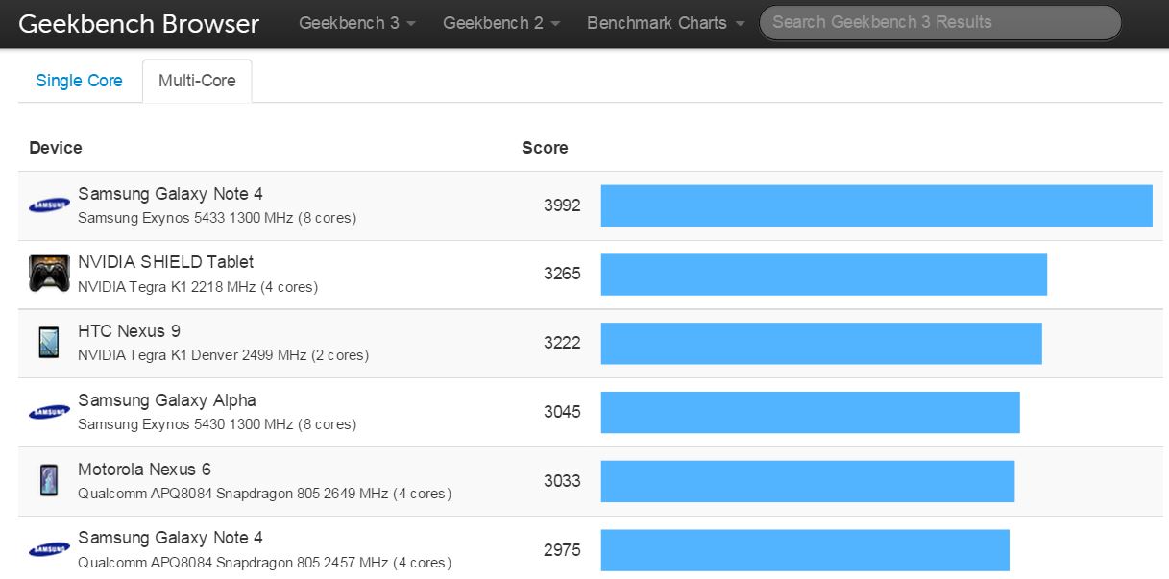Image resolution: width=1169 pixels, height=579 pixels.
Task: Open the Benchmark Charts dropdown
Action: point(666,23)
